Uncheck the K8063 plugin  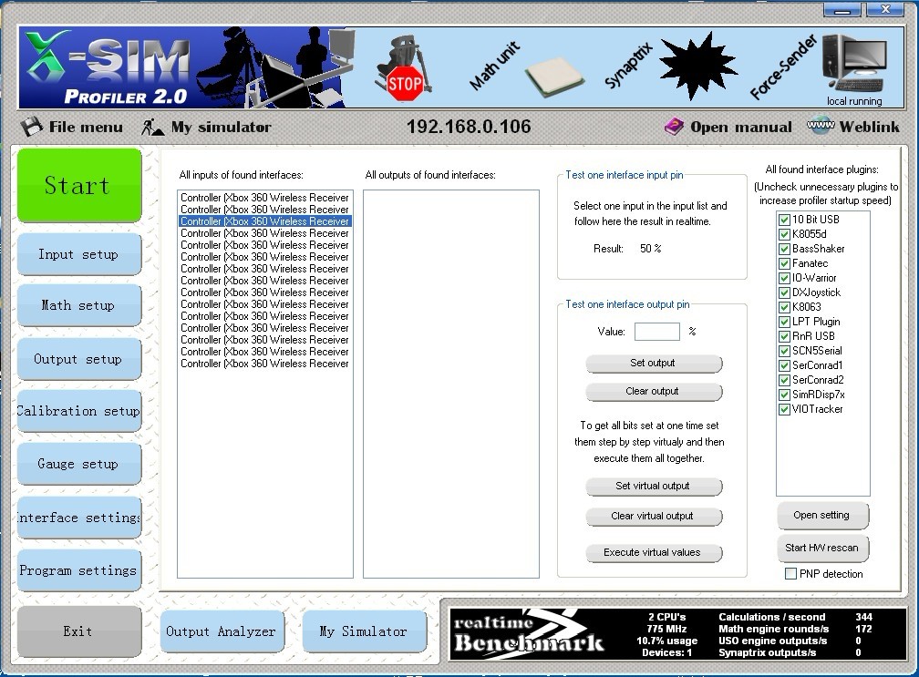(x=784, y=307)
